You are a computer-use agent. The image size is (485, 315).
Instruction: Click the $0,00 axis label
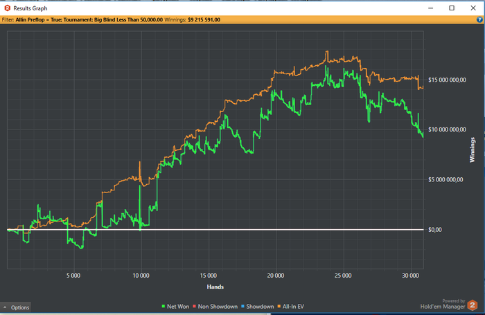click(435, 230)
